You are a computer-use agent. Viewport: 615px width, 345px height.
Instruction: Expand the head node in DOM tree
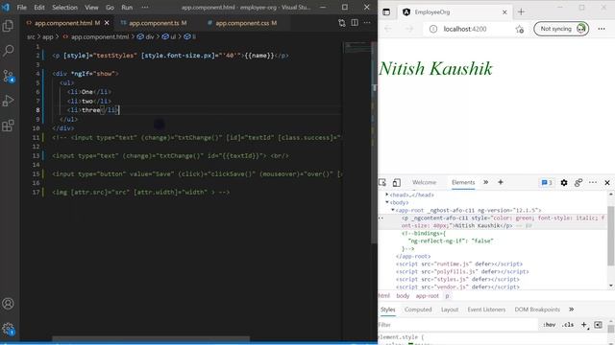(387, 195)
